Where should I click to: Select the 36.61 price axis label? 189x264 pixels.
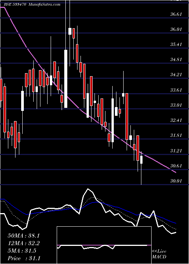click(x=176, y=14)
